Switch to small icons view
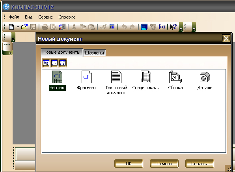235x172 pixels. 54,63
